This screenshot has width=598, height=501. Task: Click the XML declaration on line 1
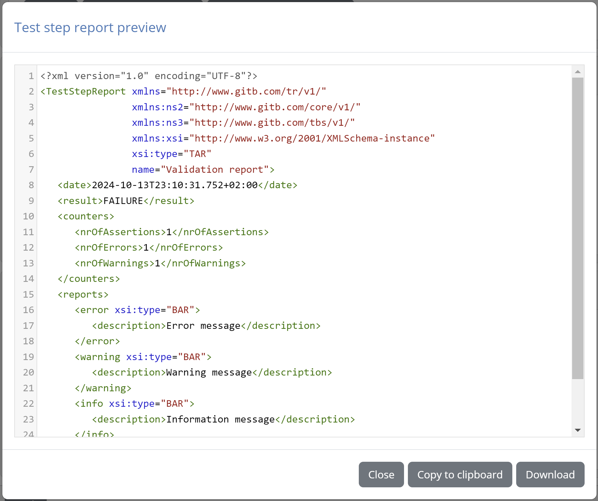pos(149,76)
